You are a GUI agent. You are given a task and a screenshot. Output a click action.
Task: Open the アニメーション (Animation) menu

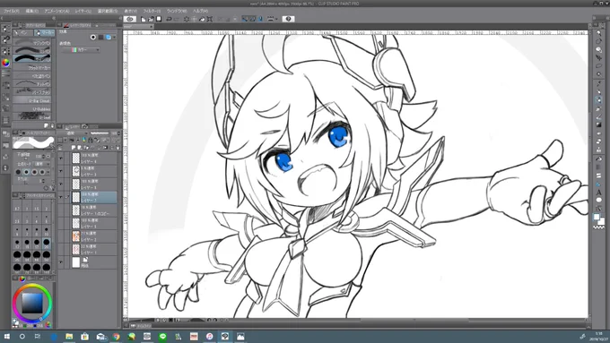tap(57, 11)
